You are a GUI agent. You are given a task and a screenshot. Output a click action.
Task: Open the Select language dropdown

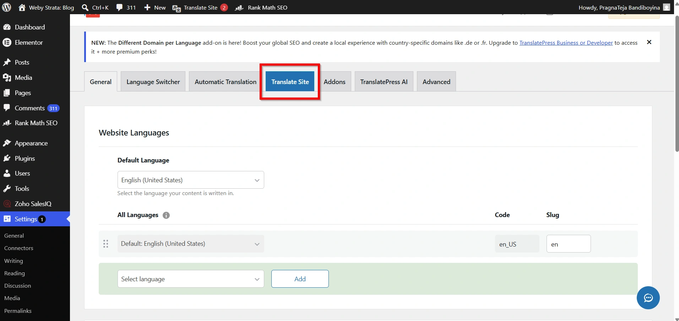click(x=191, y=279)
